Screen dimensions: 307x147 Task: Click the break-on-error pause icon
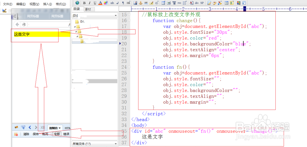point(16,134)
